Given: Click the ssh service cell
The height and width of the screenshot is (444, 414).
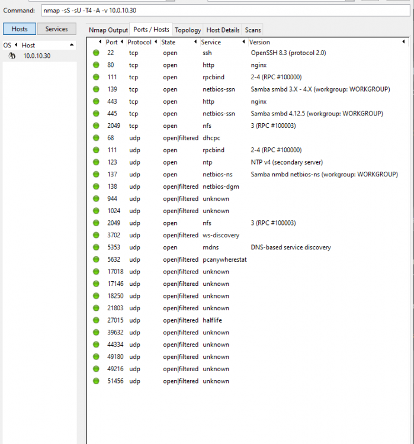Looking at the screenshot, I should pyautogui.click(x=207, y=53).
